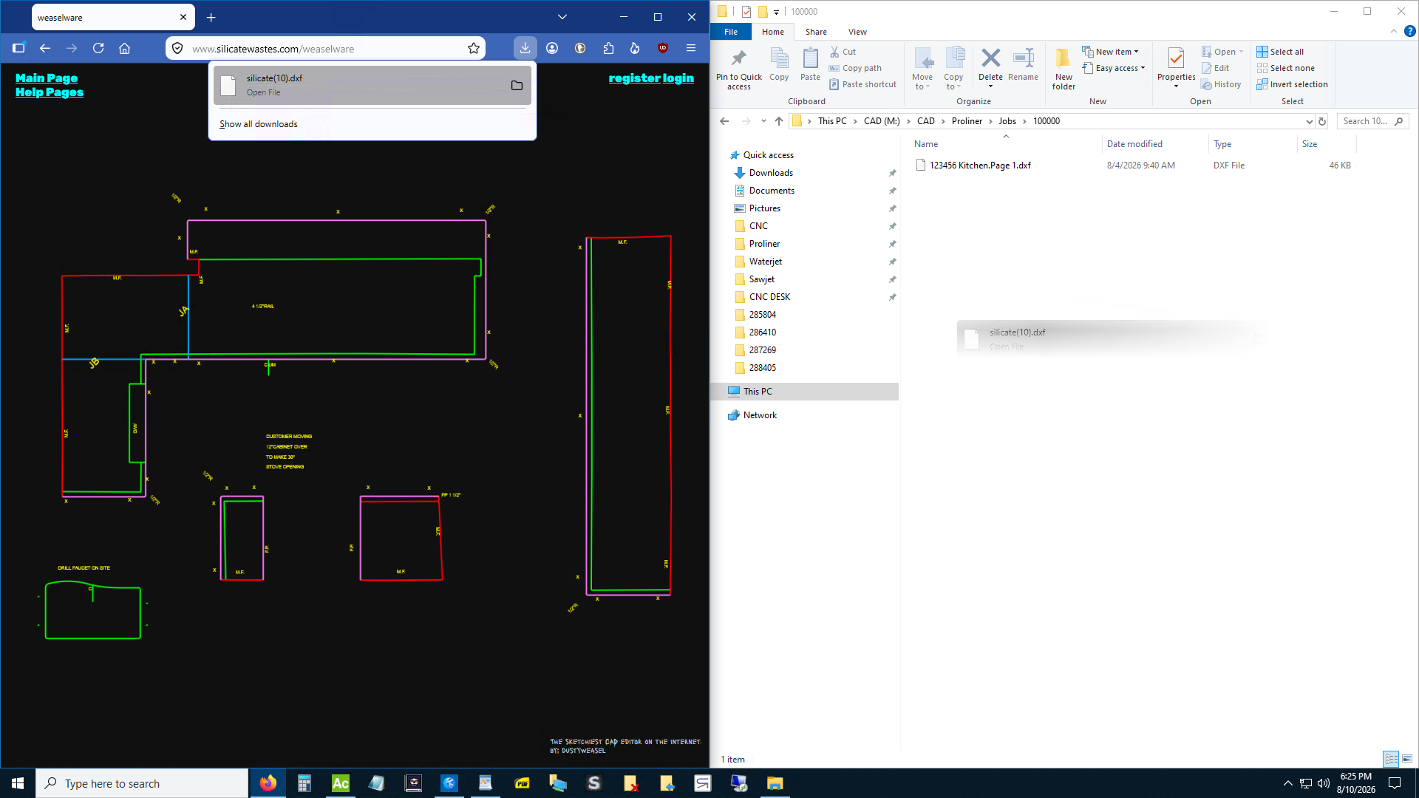Screen dimensions: 1419x798
Task: Click the Help Pages link
Action: pos(50,92)
